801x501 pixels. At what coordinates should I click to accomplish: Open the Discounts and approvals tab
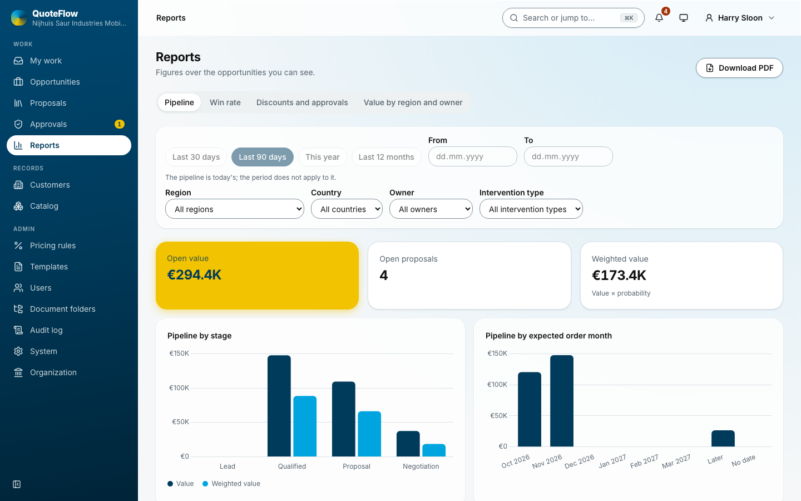tap(302, 102)
